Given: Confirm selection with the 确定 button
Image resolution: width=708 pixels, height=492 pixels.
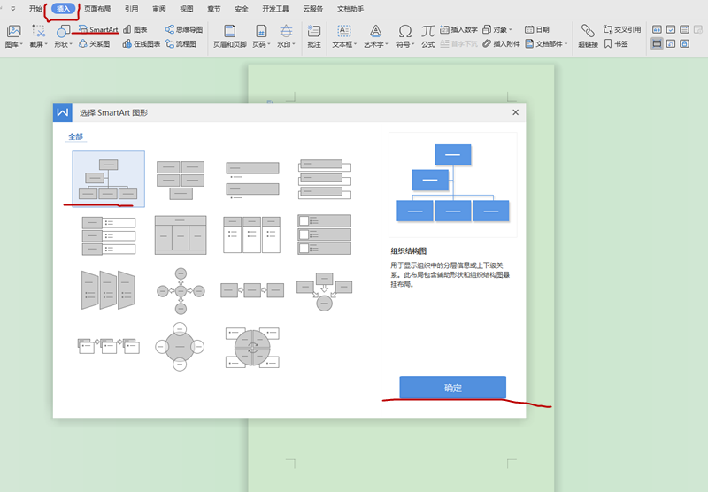Looking at the screenshot, I should point(452,388).
